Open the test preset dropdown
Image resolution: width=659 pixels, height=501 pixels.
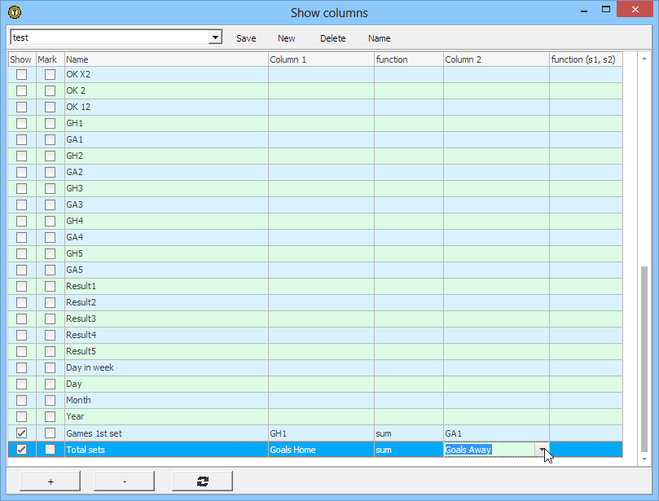[x=215, y=37]
